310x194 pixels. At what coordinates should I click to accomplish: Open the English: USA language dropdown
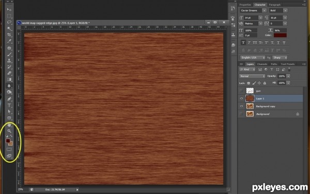coord(253,58)
